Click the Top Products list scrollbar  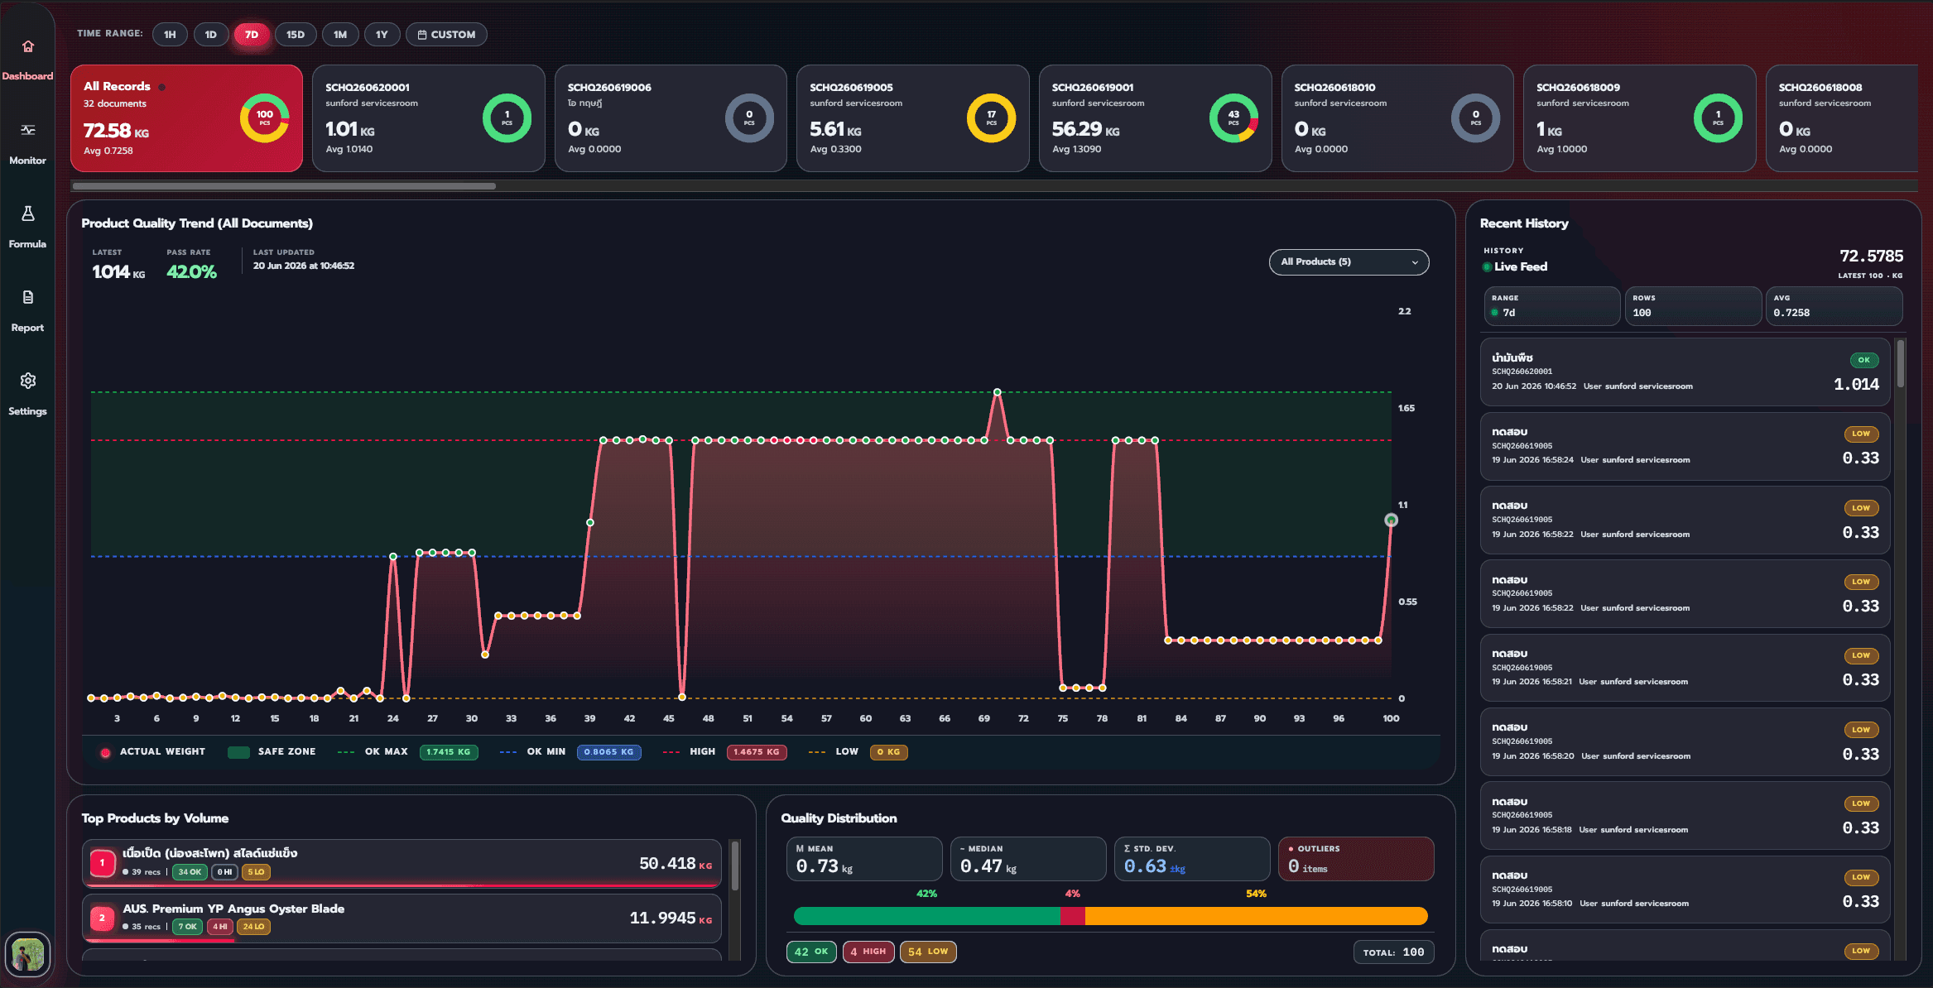(x=735, y=865)
